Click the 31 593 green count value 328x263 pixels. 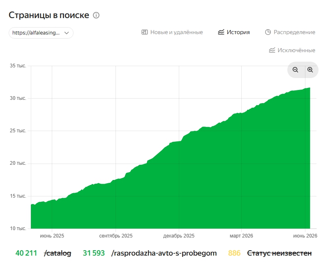[x=94, y=253]
